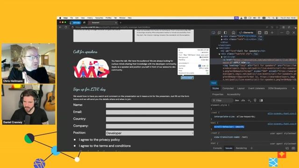Collapse the div class twofold cfp node
This screenshot has height=168, width=299.
point(219,54)
